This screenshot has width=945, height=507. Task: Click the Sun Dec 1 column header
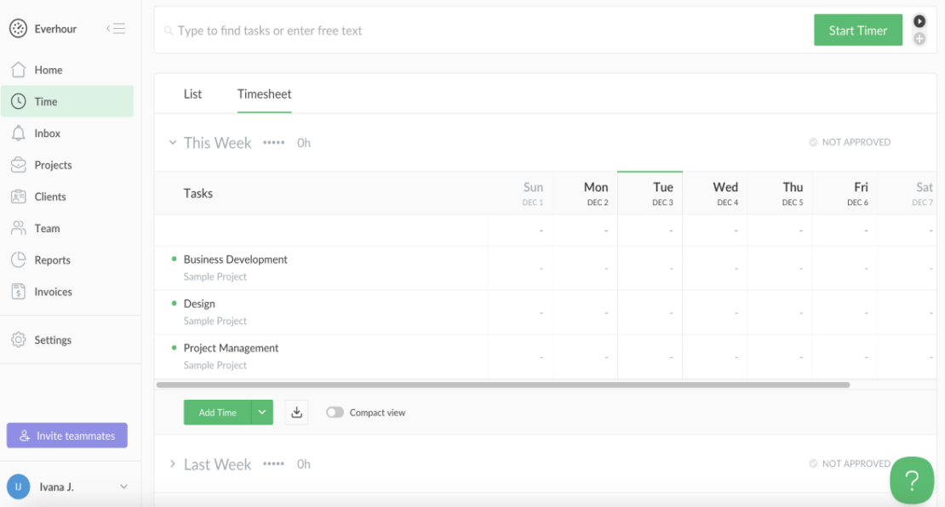[519, 194]
